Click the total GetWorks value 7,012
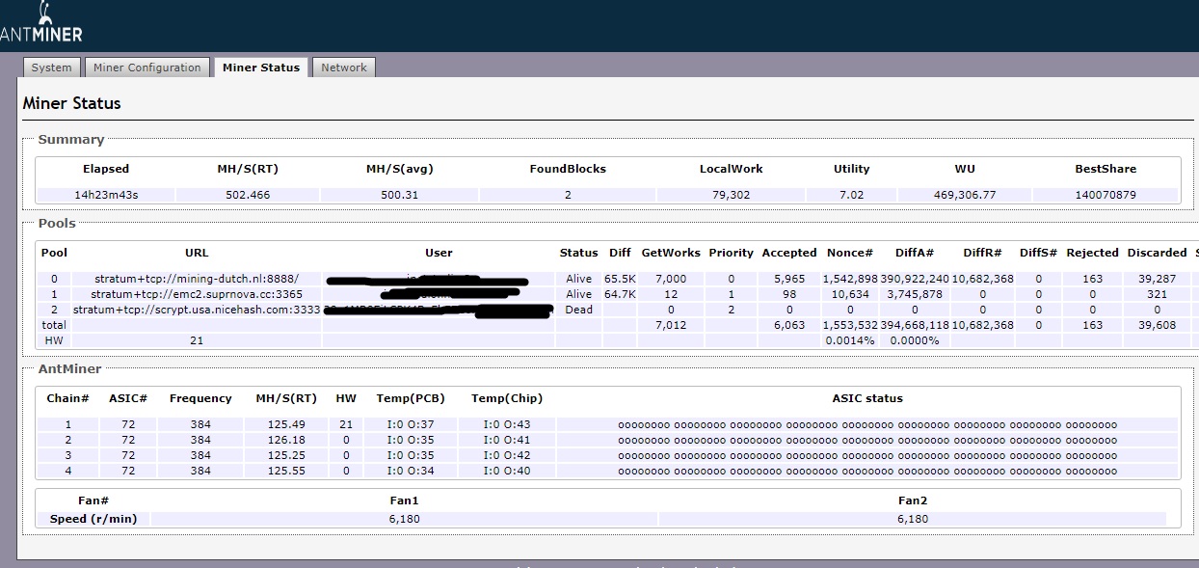Screen dimensions: 1199x568 671,325
